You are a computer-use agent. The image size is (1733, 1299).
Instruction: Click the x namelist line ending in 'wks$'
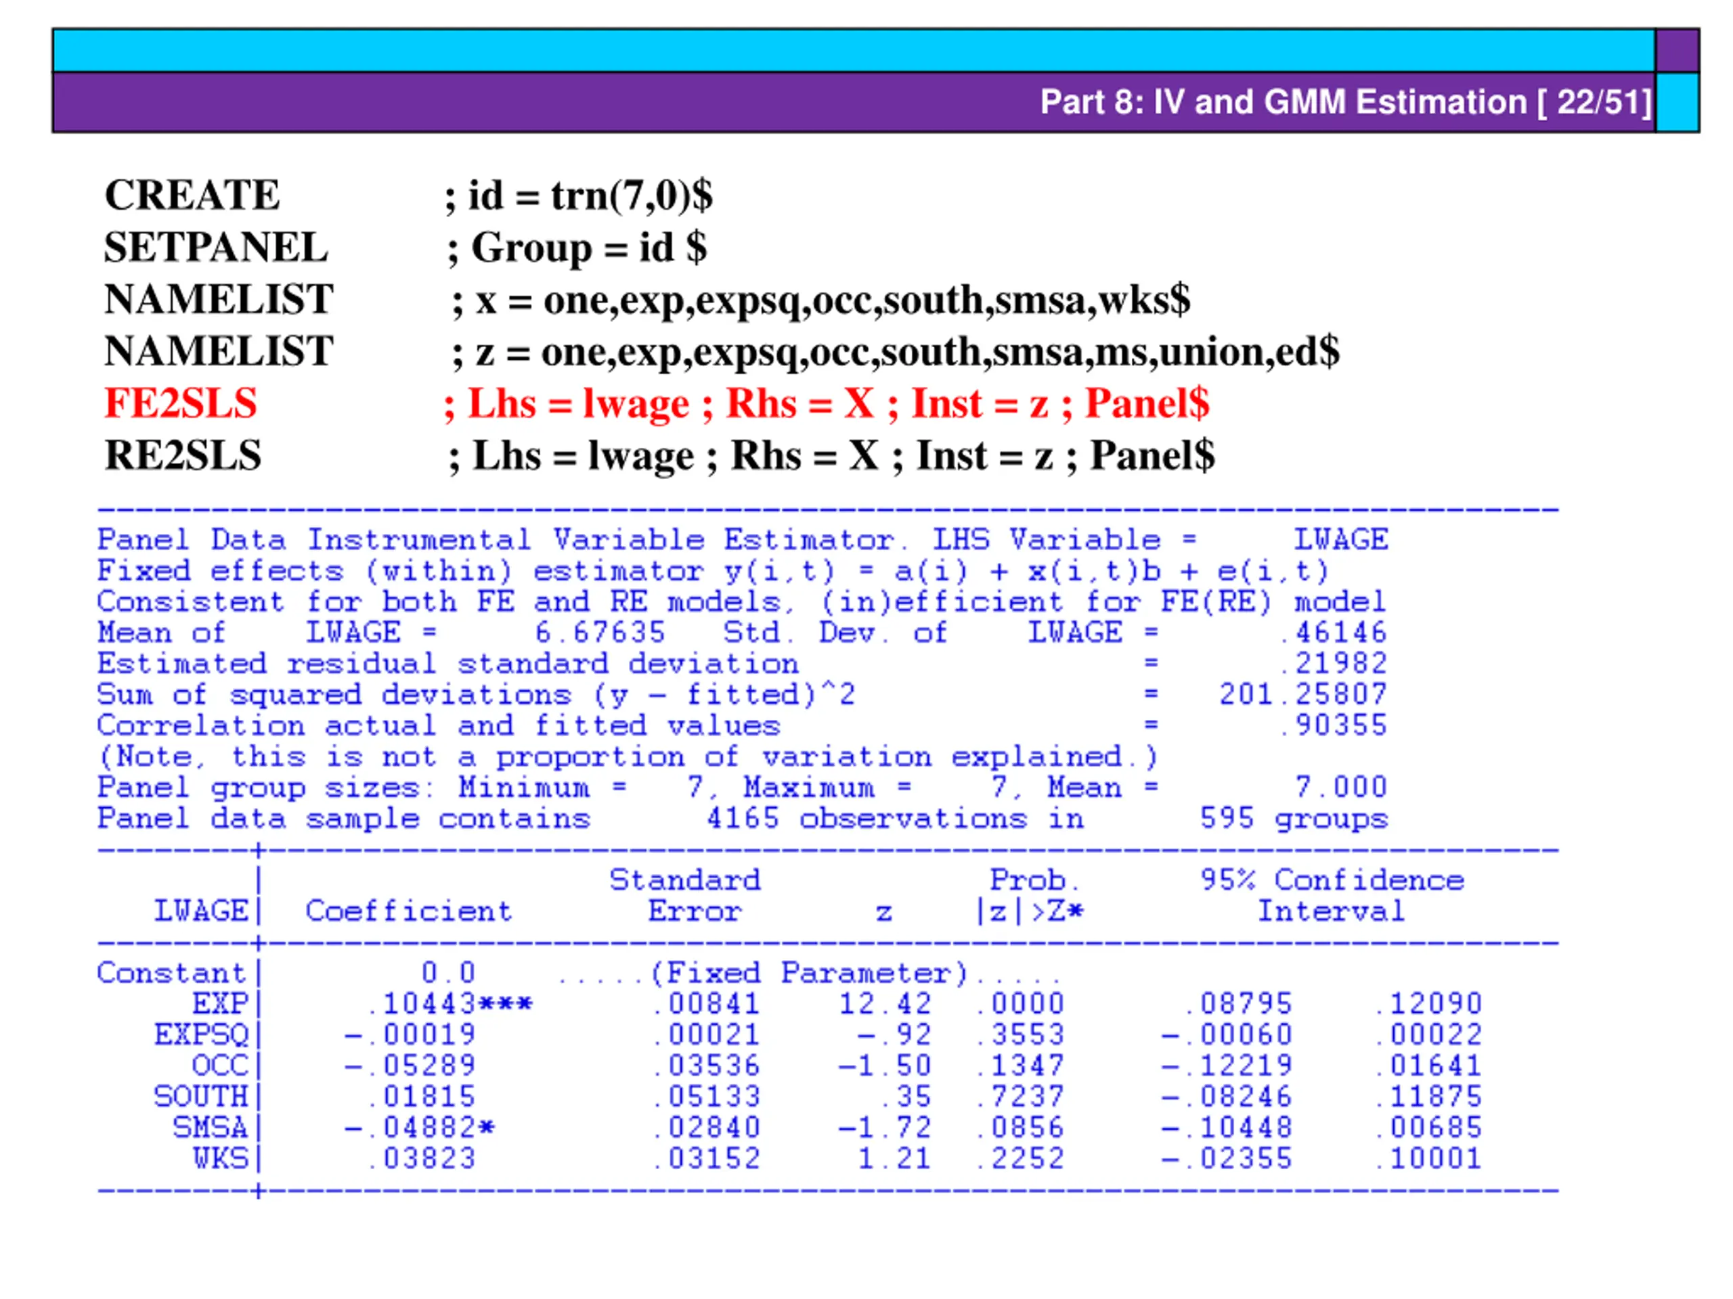821,300
